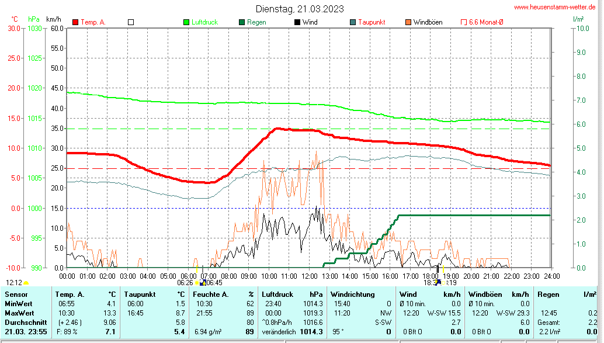604x343 pixels.
Task: Toggle the empty unlabeled legend box
Action: [131, 22]
